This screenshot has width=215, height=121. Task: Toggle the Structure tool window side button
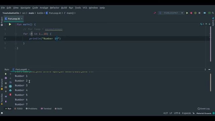coord(2,84)
